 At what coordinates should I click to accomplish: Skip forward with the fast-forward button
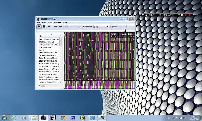pyautogui.click(x=60, y=27)
